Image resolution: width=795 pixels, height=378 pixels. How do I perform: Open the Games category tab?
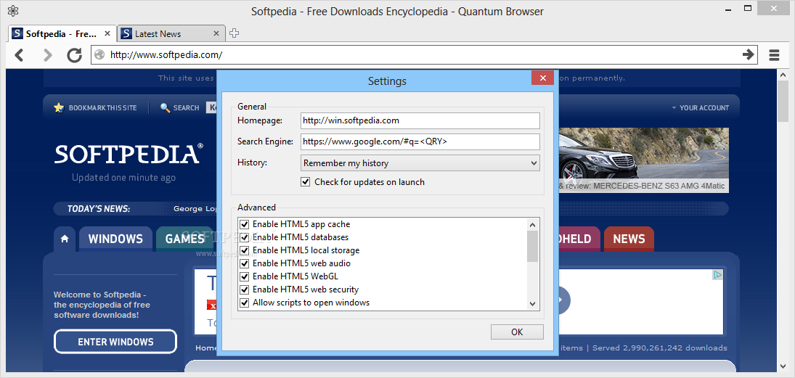click(184, 239)
